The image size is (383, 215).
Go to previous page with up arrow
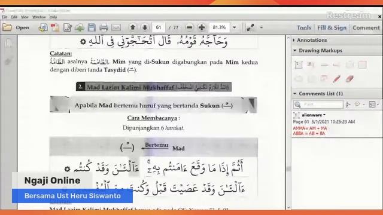tap(133, 27)
